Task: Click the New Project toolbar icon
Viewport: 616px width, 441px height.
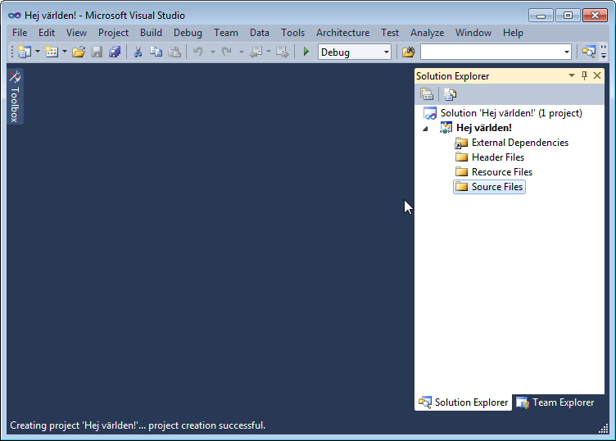Action: point(25,52)
